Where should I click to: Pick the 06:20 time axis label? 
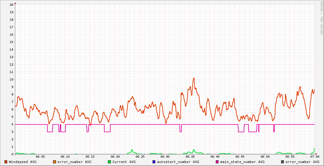pyautogui.click(x=115, y=156)
